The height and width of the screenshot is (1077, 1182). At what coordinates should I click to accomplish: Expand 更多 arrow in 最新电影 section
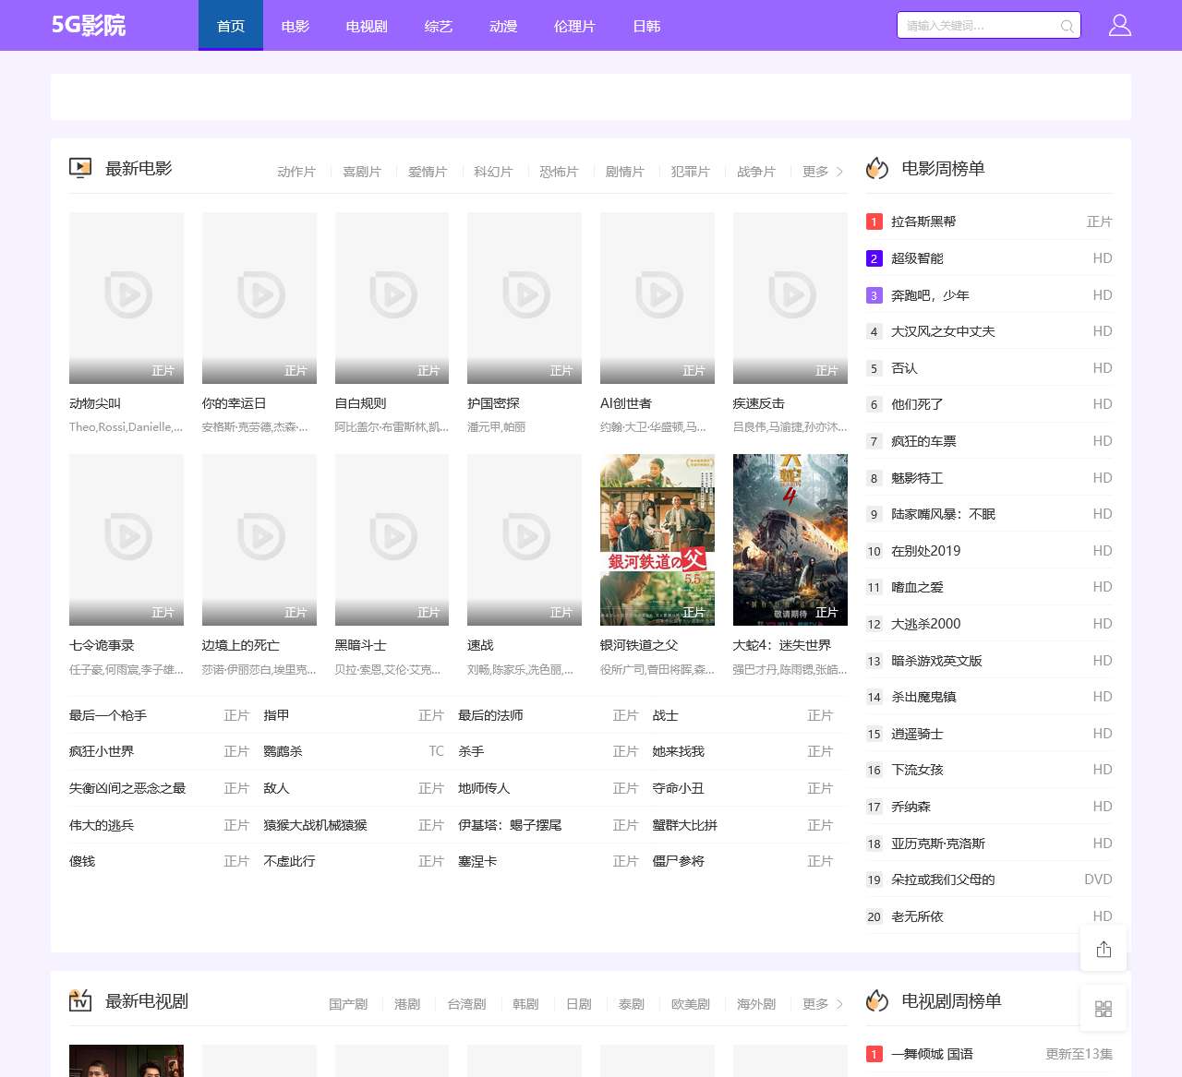(823, 172)
